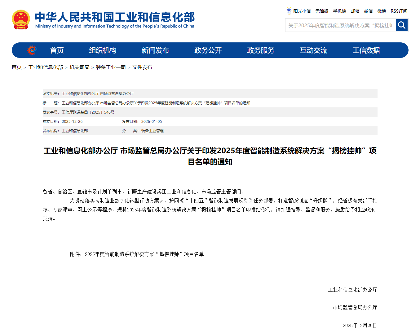This screenshot has height=333, width=420.
Task: Open 政务服务 from the navigation bar
Action: click(x=261, y=50)
